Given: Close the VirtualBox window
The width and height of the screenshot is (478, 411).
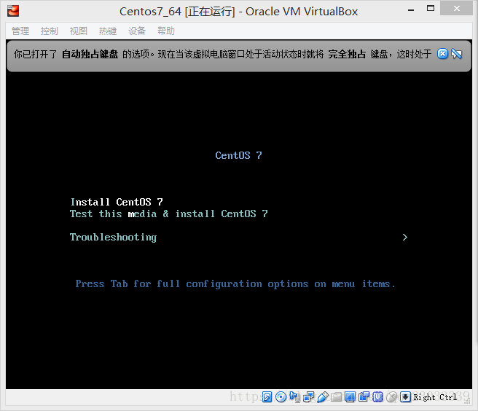Looking at the screenshot, I should click(456, 9).
